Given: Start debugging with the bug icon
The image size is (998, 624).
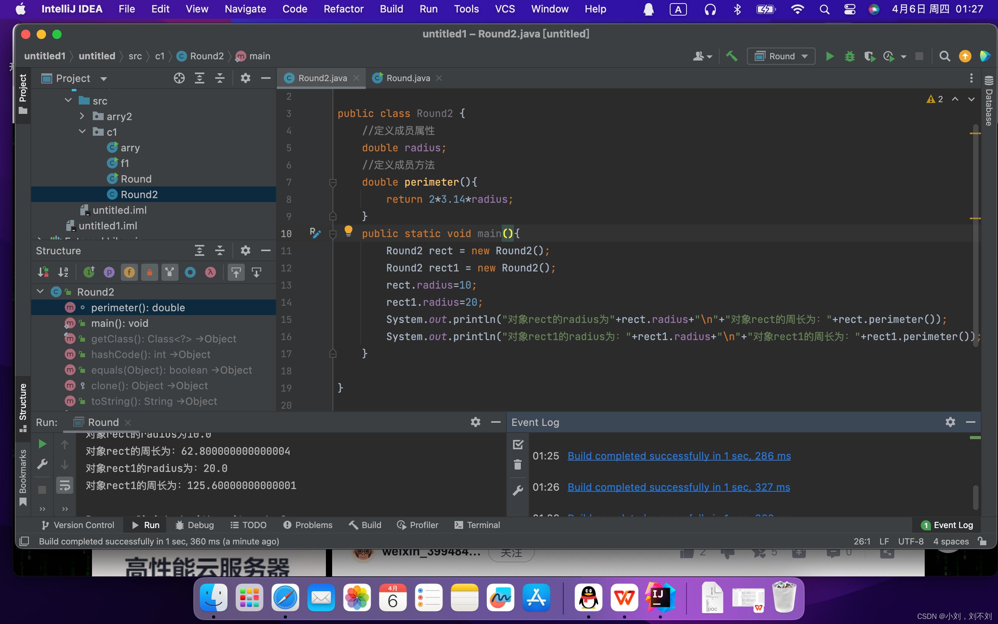Looking at the screenshot, I should (849, 56).
